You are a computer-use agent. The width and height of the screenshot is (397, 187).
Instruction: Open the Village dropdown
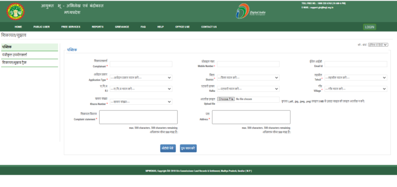(356, 89)
